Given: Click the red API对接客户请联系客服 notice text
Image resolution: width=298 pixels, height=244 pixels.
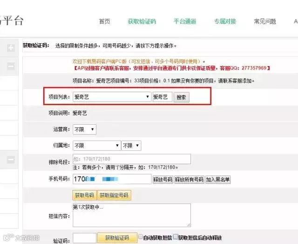Looking at the screenshot, I should 172,68.
